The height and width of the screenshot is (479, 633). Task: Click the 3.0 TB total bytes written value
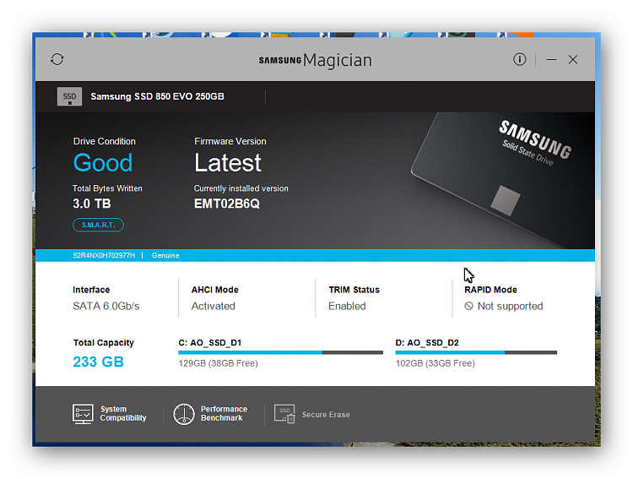pos(92,204)
